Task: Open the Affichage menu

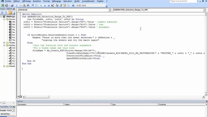Action: pyautogui.click(x=26, y=1)
